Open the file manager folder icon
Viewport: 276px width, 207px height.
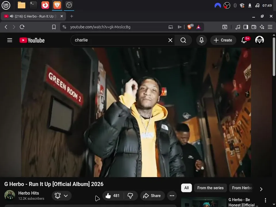(x=22, y=5)
